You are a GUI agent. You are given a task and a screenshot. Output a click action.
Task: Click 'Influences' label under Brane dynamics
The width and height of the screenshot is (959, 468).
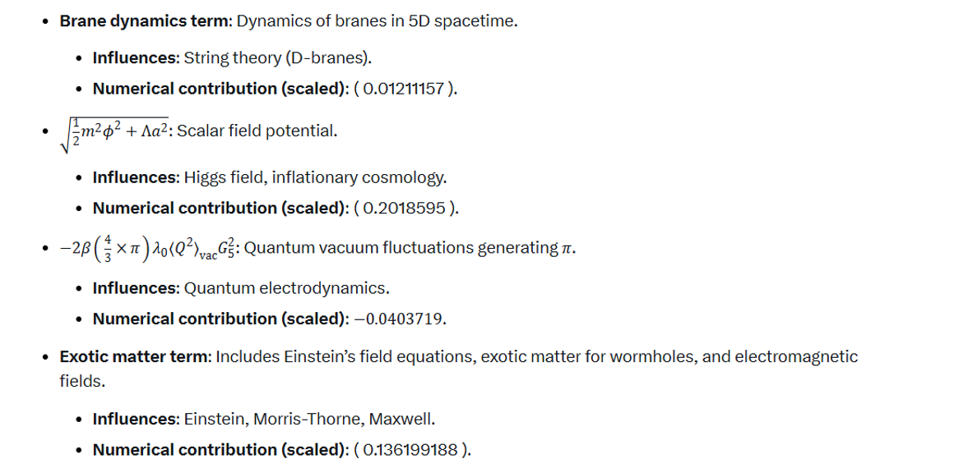[x=135, y=58]
